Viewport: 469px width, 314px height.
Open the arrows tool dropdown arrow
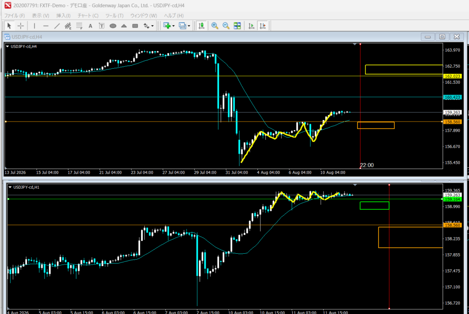pyautogui.click(x=153, y=26)
